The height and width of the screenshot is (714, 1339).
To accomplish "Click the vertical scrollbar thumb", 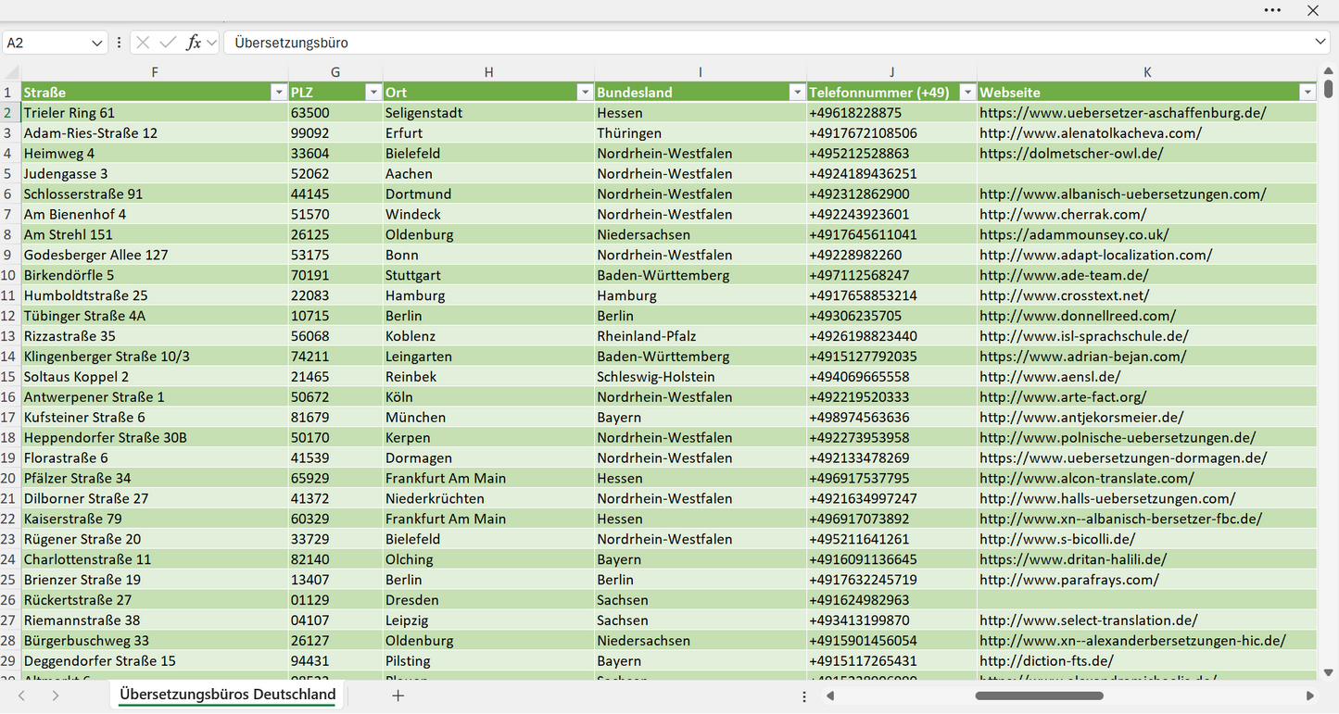I will tap(1329, 89).
